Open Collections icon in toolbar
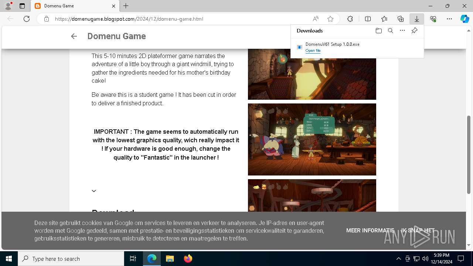 coord(401,19)
